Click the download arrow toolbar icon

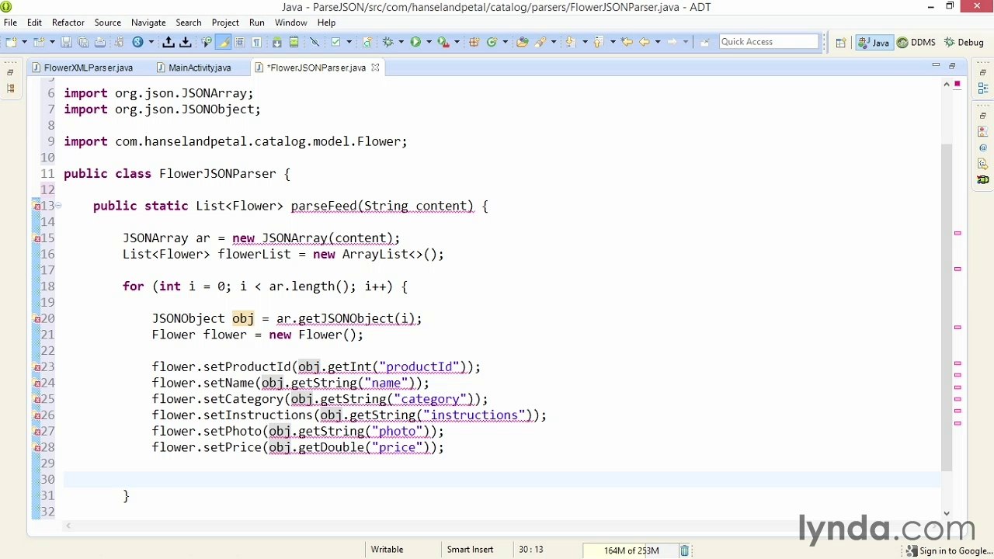pos(186,42)
